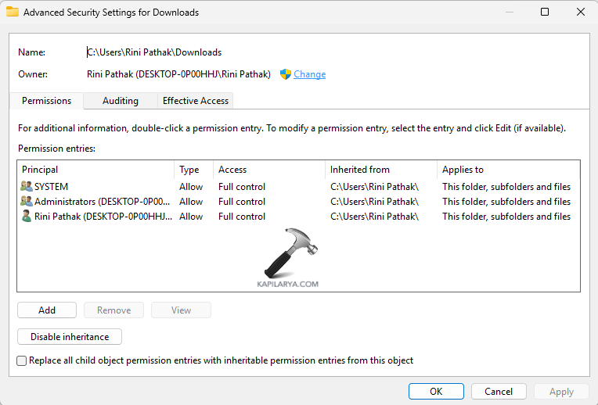Click the Name path text field
598x405 pixels.
click(x=154, y=52)
